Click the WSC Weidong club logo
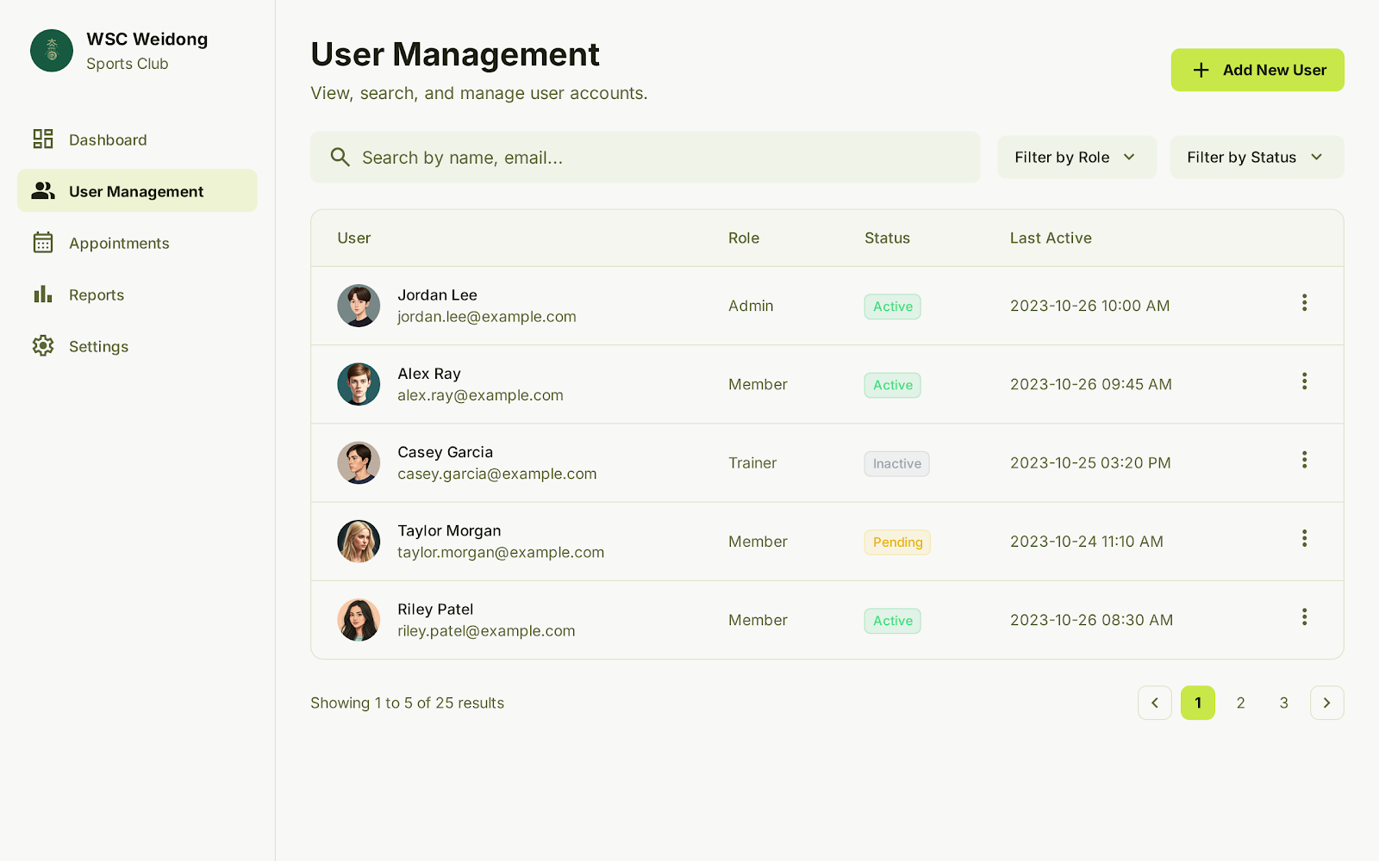The width and height of the screenshot is (1379, 861). click(x=52, y=51)
